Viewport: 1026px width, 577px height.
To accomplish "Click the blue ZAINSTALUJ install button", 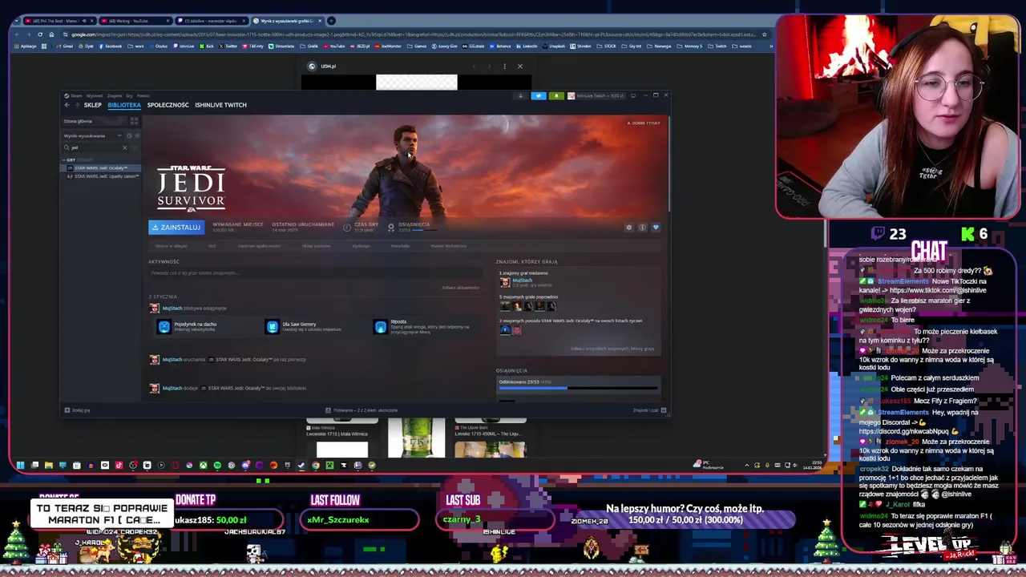I will [176, 228].
